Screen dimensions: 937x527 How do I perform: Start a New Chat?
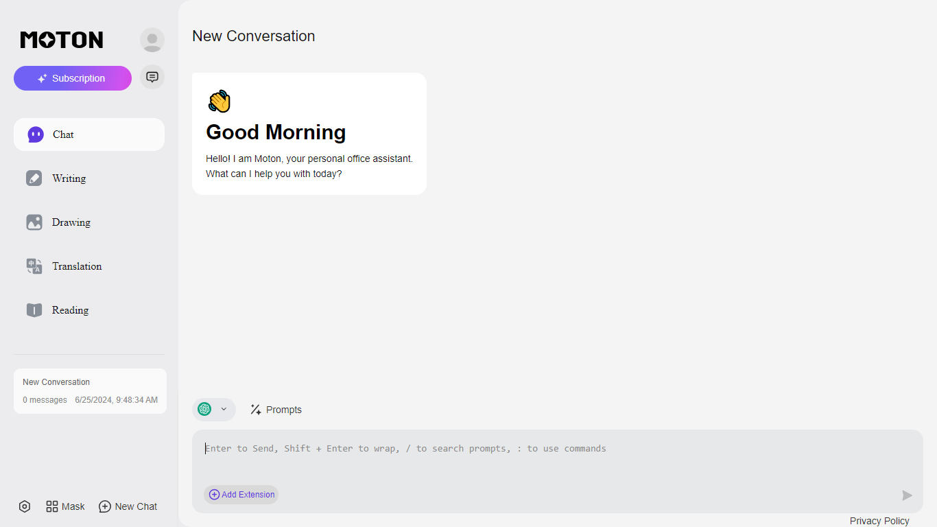point(128,506)
